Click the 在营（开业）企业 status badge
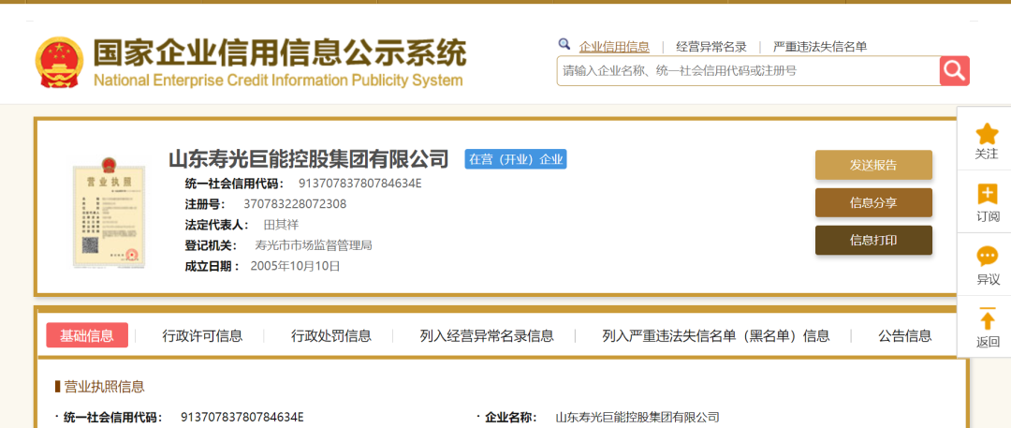1011x428 pixels. click(x=516, y=159)
